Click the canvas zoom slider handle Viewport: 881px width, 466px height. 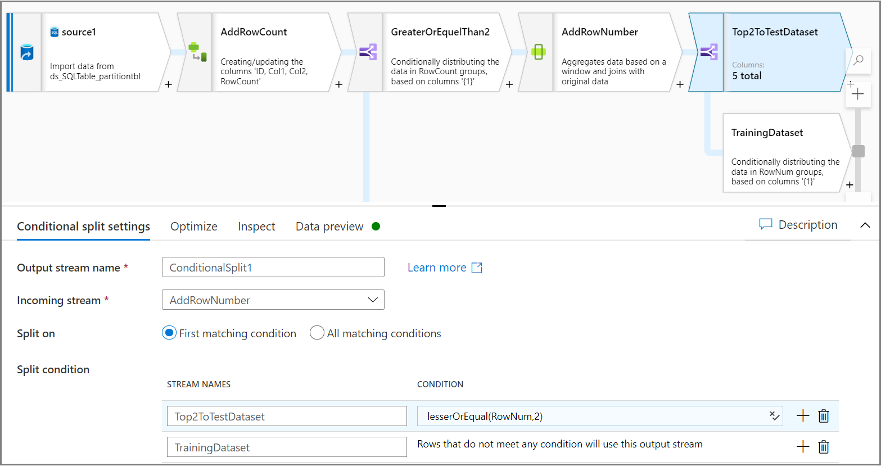(859, 151)
